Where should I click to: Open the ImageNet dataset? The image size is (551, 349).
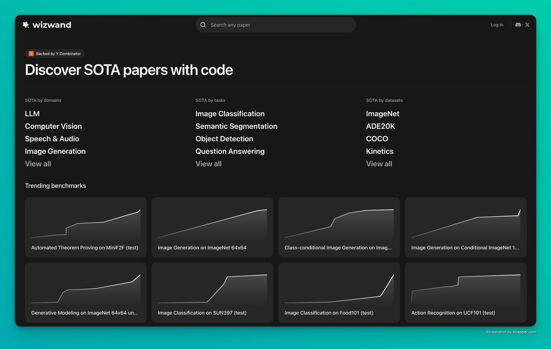[383, 114]
